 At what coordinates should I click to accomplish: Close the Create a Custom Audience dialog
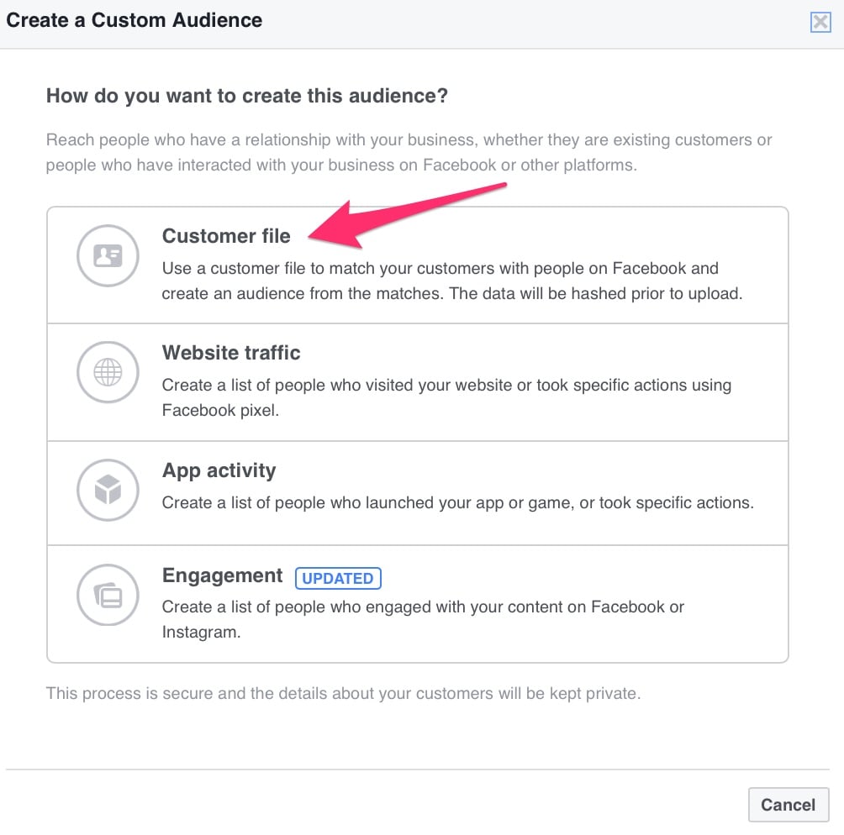(x=820, y=22)
